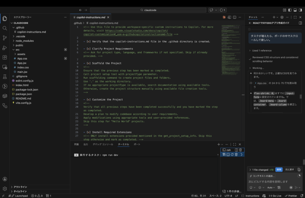Toggle the bottom panel visibility
This screenshot has height=198, width=305.
(x=283, y=10)
